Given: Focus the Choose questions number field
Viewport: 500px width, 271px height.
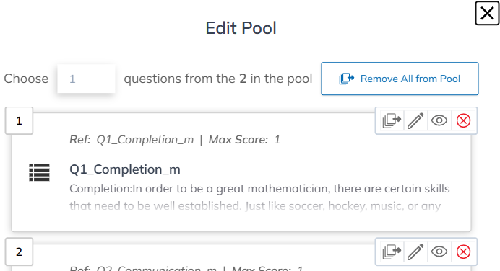Looking at the screenshot, I should tap(86, 79).
